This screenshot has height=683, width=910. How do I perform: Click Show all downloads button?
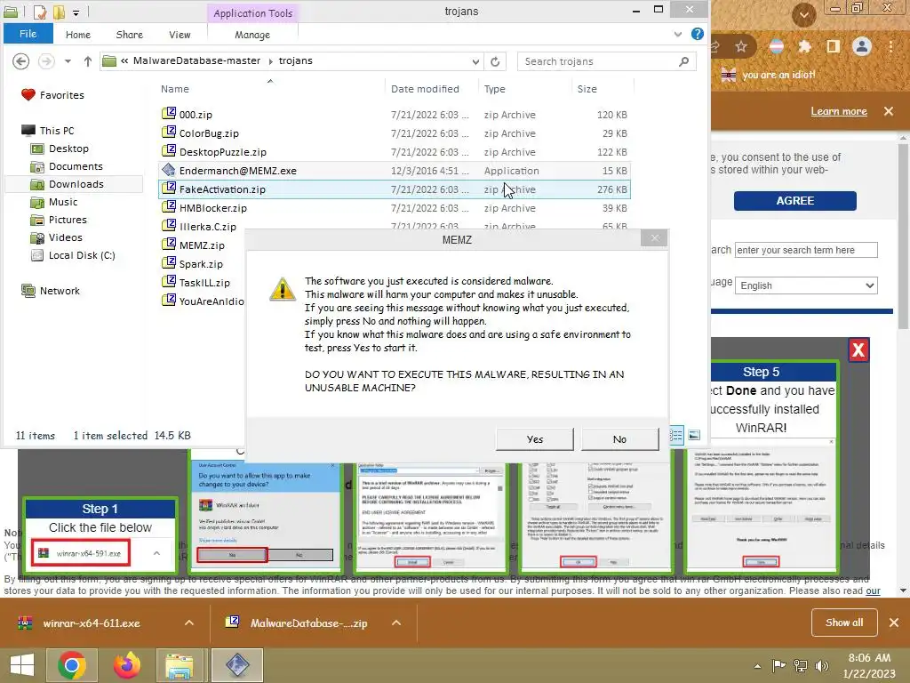[844, 623]
